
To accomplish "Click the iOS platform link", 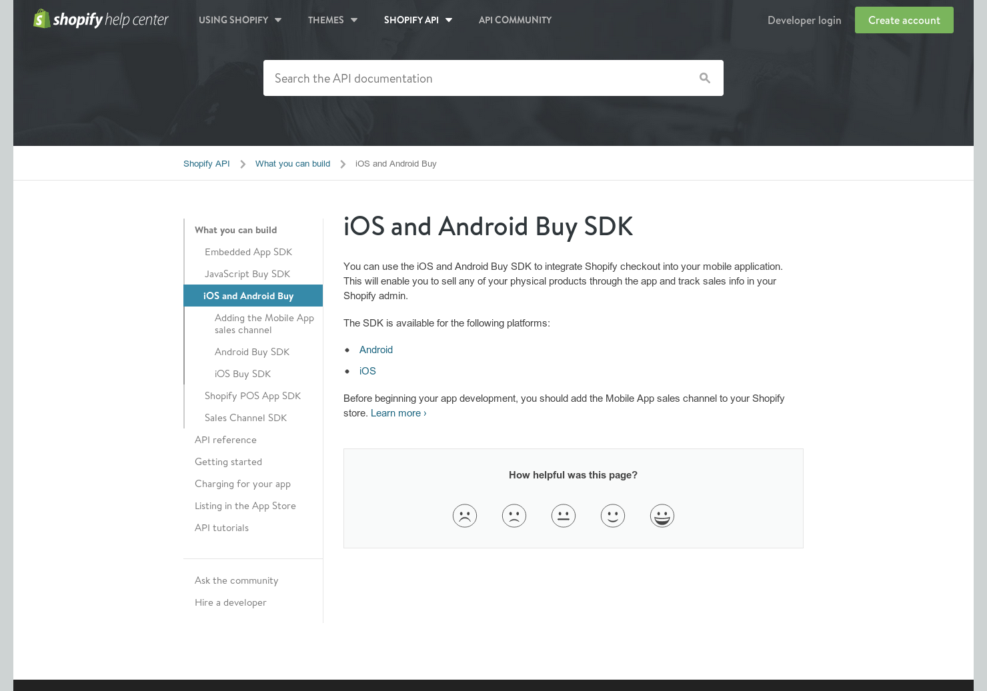I will tap(367, 371).
